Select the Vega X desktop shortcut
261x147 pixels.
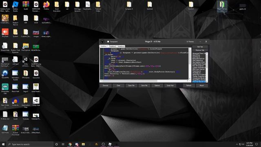click(x=26, y=88)
